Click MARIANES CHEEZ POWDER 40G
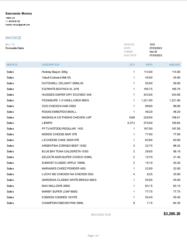Viewport: 187px width, 242px height. [64, 169]
